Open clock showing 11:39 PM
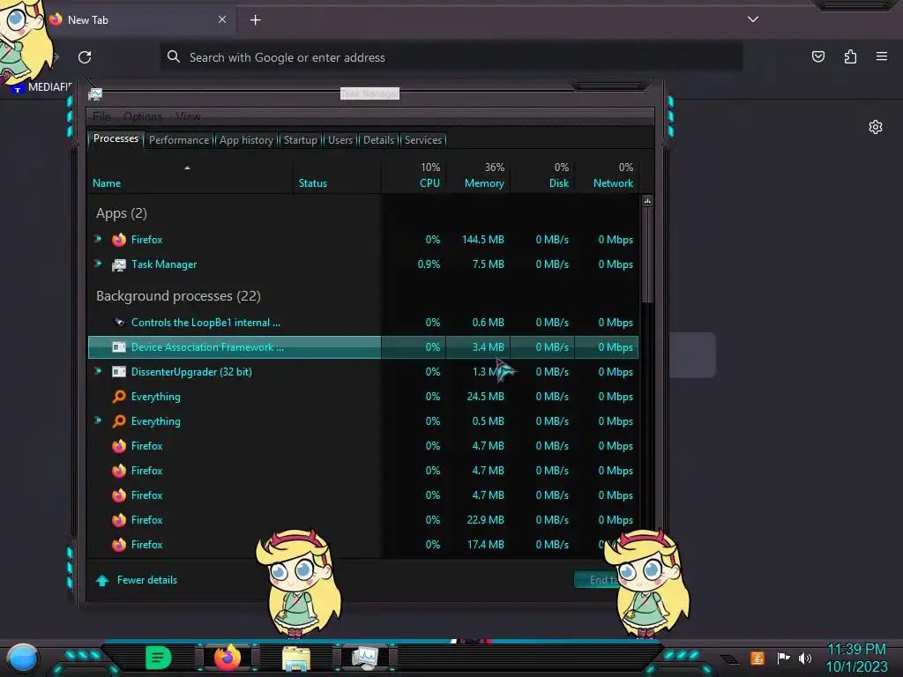 pyautogui.click(x=856, y=658)
